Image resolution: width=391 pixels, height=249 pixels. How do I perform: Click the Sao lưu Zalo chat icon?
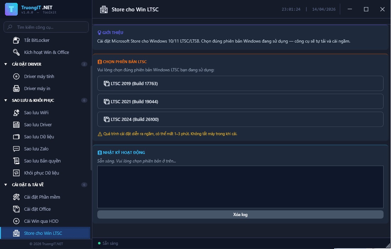(16, 149)
